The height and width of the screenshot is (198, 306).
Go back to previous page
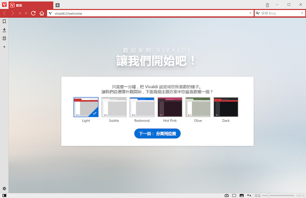pyautogui.click(x=4, y=13)
